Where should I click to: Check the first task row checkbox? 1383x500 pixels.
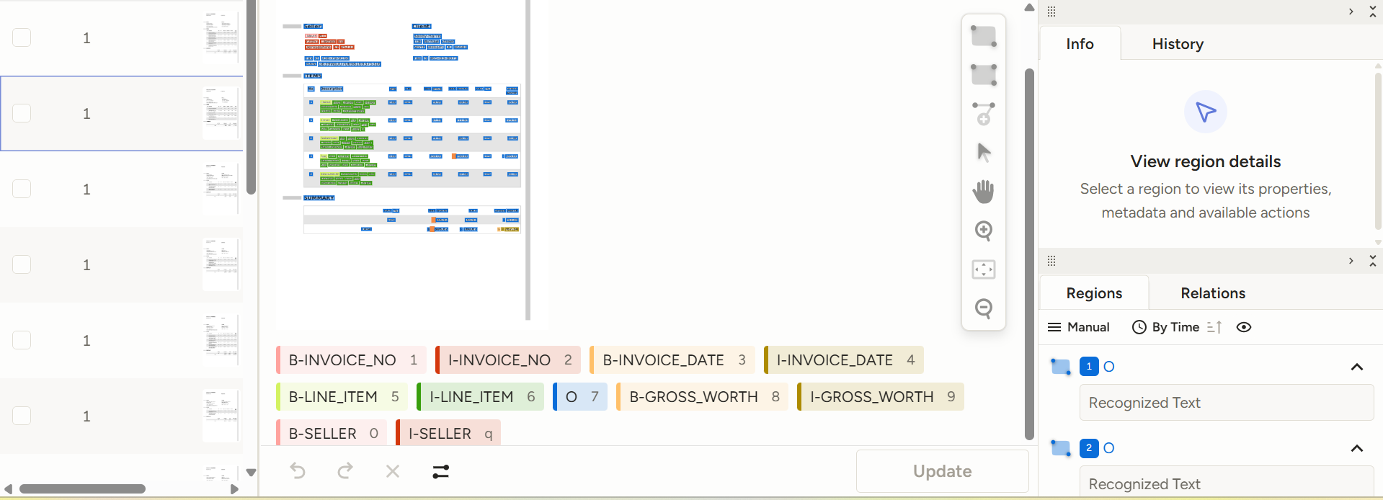point(22,37)
